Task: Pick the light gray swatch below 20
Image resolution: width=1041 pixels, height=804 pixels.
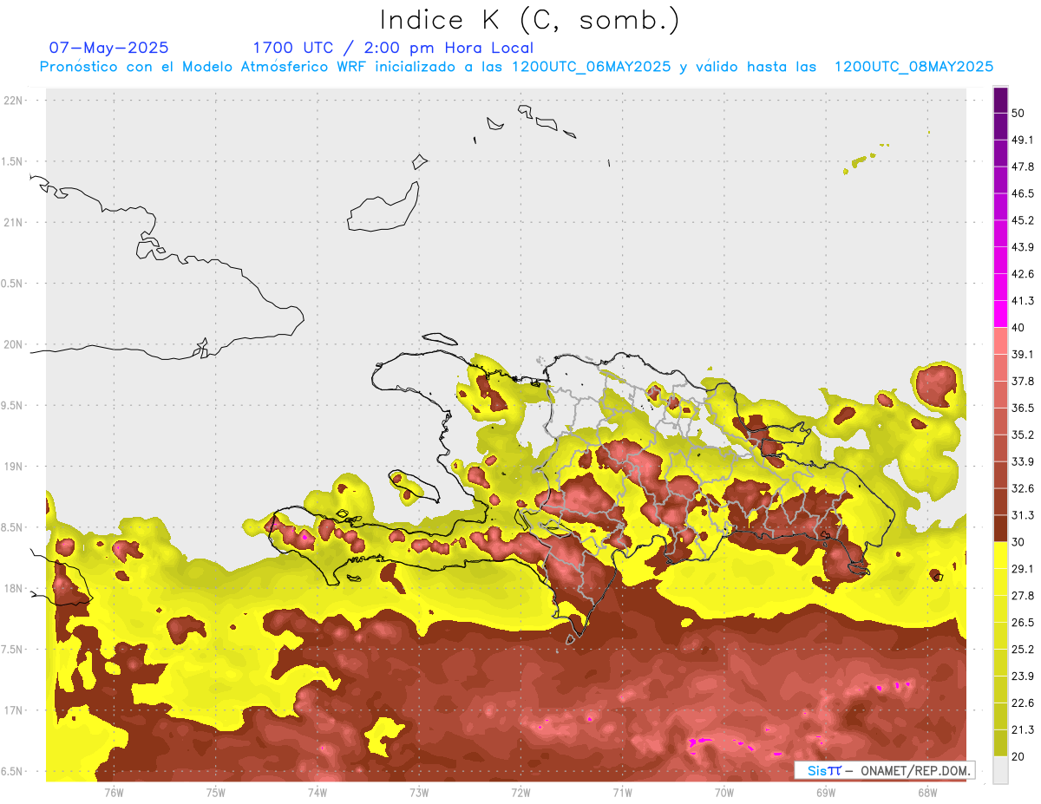Action: click(x=1000, y=770)
